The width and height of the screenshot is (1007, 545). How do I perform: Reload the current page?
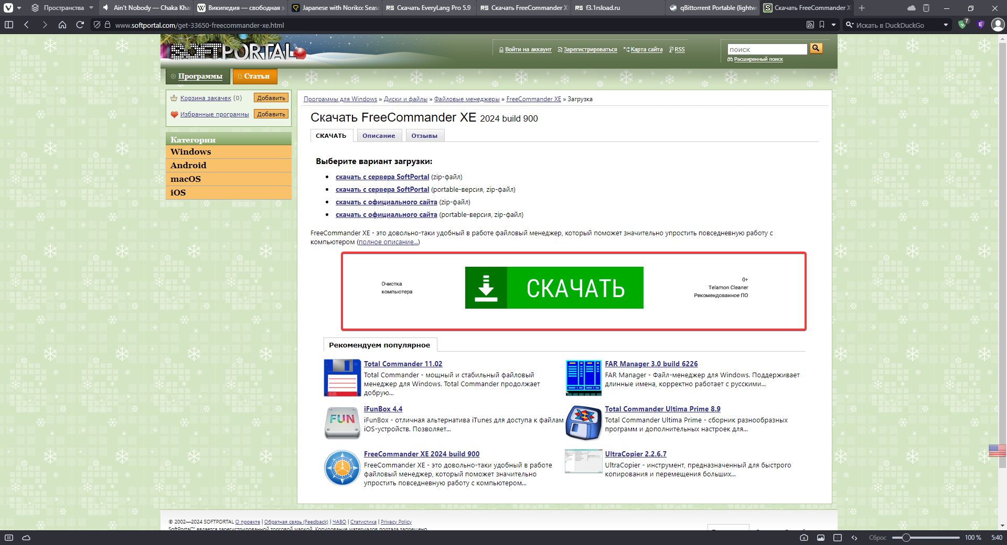pyautogui.click(x=80, y=25)
